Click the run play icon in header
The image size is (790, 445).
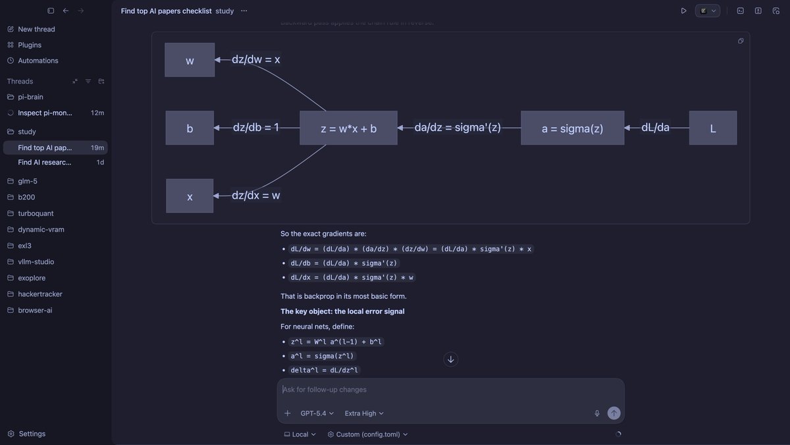coord(683,11)
